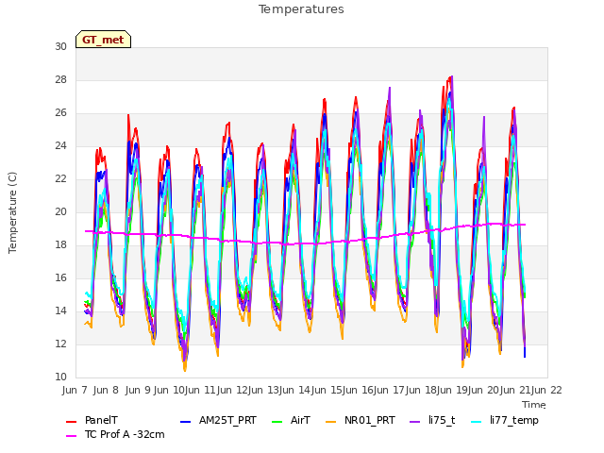This screenshot has width=604, height=453.
Task: Click the GT_met annotation label
Action: click(103, 40)
